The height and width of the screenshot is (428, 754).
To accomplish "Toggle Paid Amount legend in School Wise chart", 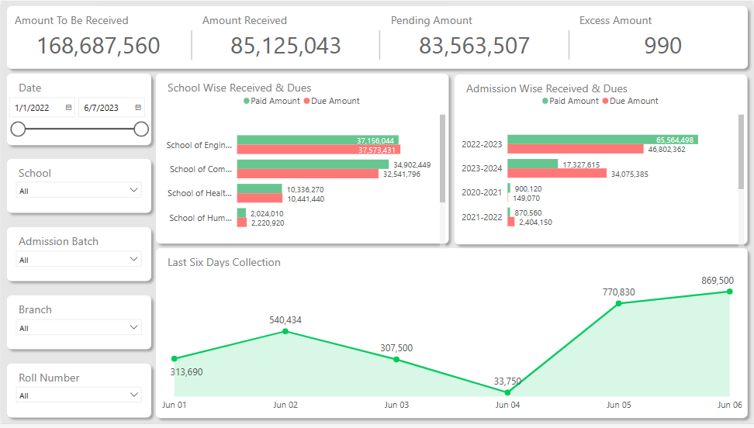I will 272,101.
